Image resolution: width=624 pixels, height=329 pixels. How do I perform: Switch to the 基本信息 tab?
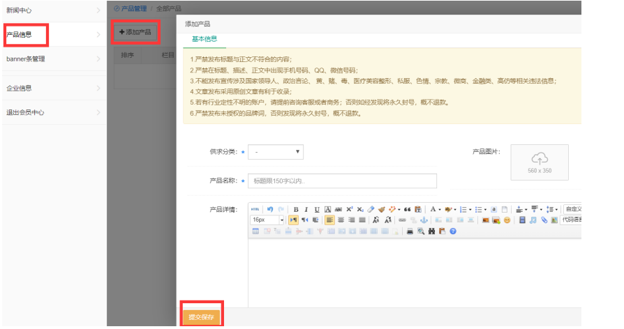(x=204, y=39)
